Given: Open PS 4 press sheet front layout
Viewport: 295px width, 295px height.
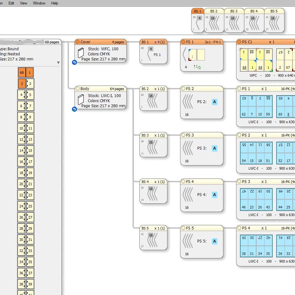Looking at the screenshot, I should pos(256,246).
